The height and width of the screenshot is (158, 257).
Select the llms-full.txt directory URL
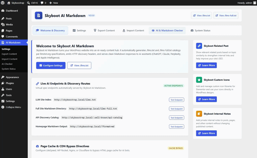point(93,109)
